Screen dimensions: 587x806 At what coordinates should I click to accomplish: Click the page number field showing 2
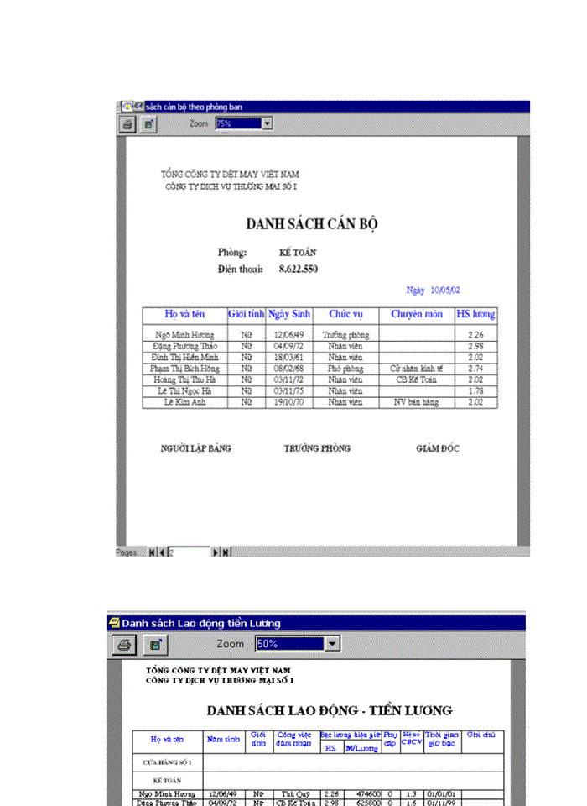(x=189, y=552)
